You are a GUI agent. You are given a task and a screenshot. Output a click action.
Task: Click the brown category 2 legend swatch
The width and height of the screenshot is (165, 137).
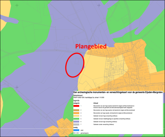76,110
